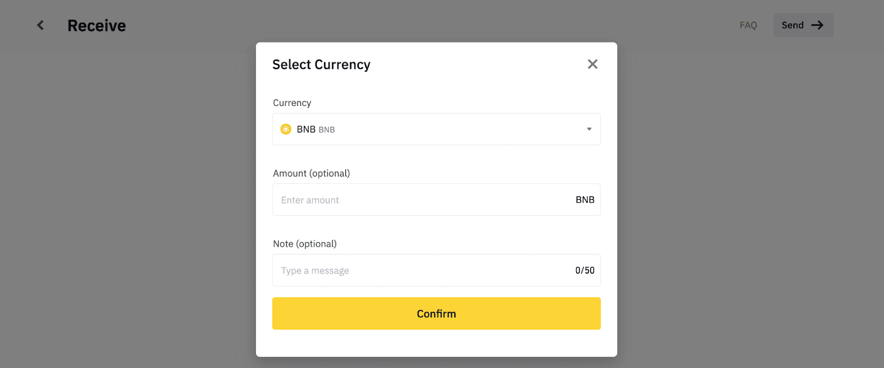Click the BNB BNB selected currency text

[x=316, y=130]
